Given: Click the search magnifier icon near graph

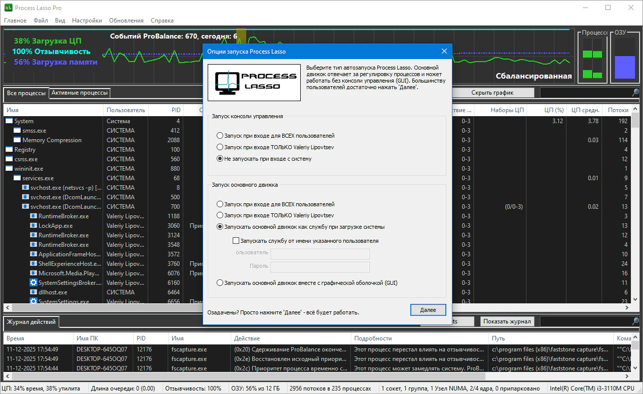Looking at the screenshot, I should [x=635, y=93].
